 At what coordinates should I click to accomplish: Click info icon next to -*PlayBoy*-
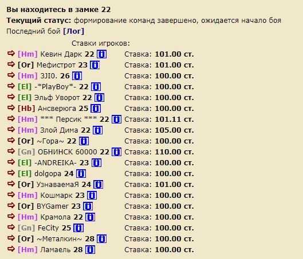[x=96, y=87]
